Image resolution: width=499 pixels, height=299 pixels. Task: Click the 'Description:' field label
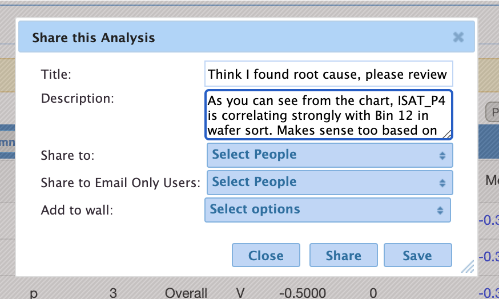pyautogui.click(x=78, y=98)
